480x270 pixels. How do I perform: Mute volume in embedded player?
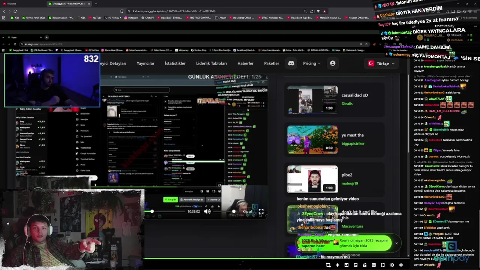pos(207,211)
